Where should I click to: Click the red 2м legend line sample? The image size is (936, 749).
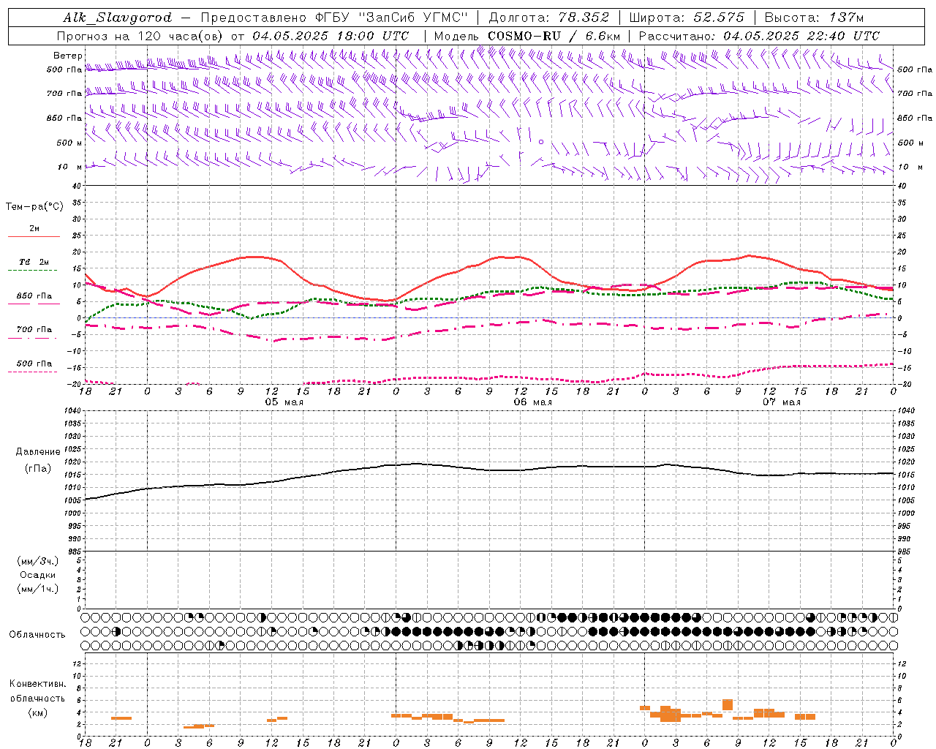click(34, 236)
